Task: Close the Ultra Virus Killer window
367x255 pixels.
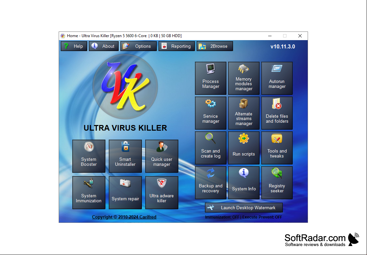Action: pos(300,36)
